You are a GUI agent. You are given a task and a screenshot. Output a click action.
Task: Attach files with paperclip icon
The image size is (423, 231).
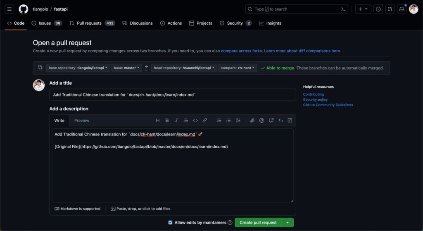click(252, 121)
